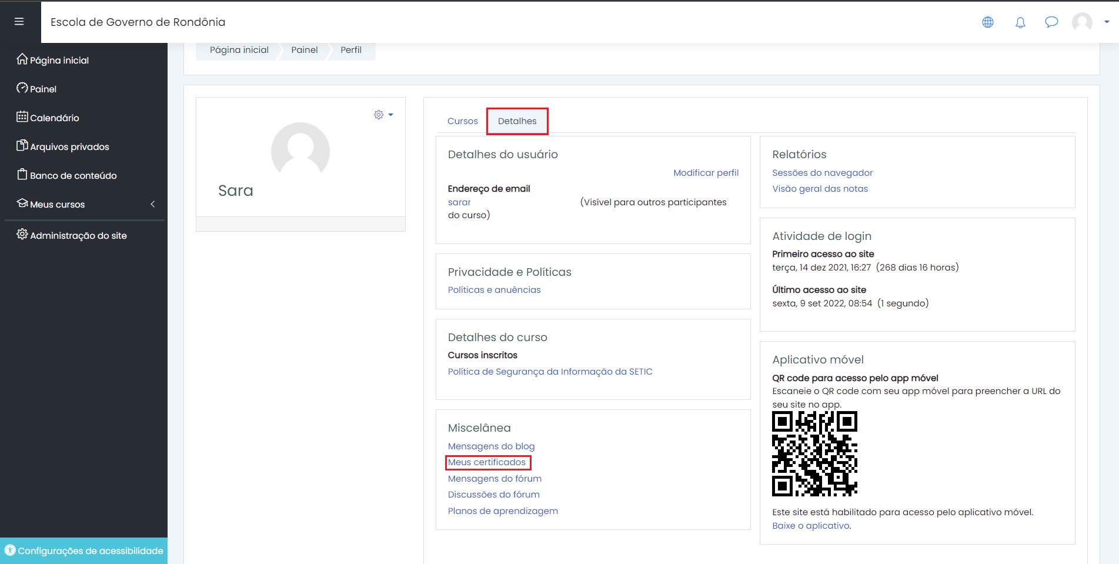This screenshot has width=1119, height=564.
Task: Switch to the Cursos tab
Action: click(463, 121)
